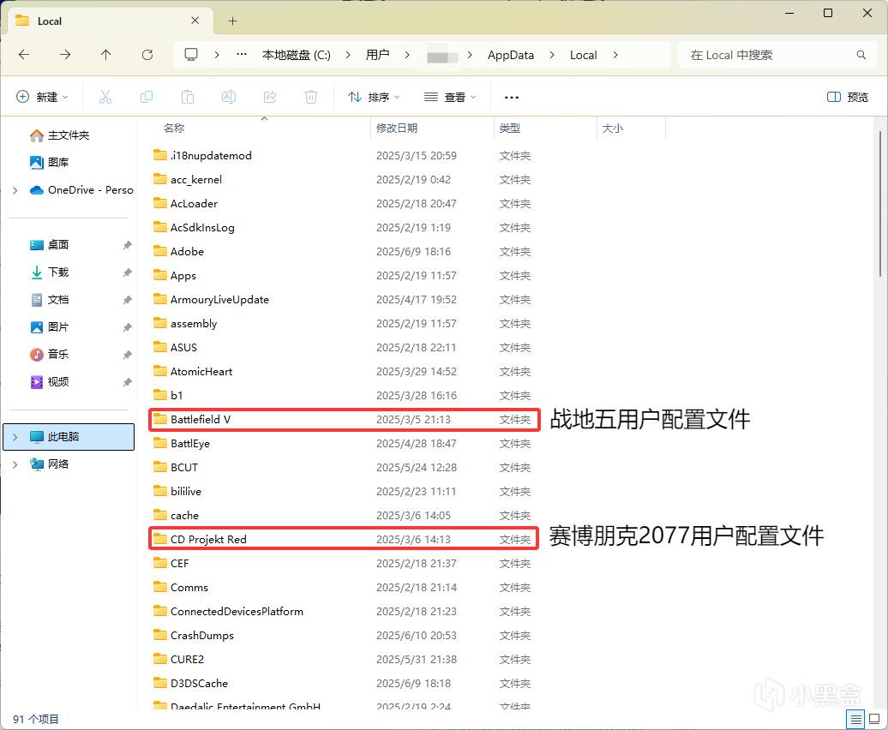Expand the OneDrive - Personal node
The image size is (888, 730).
(x=15, y=190)
